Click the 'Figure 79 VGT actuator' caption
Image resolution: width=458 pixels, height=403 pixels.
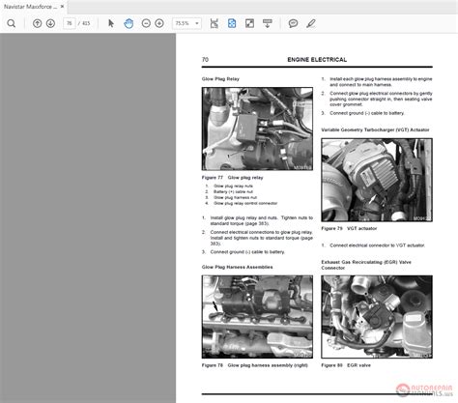click(349, 228)
